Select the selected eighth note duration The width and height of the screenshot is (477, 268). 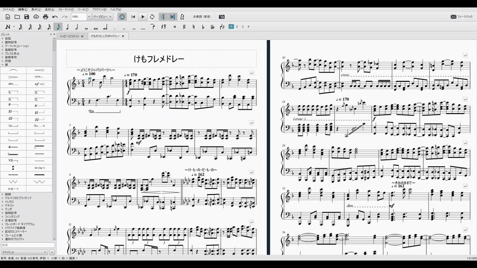coord(58,27)
